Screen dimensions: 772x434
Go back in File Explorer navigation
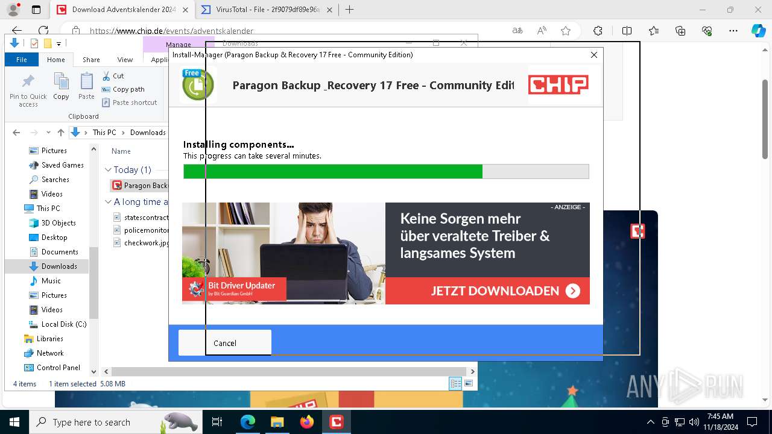(x=16, y=133)
